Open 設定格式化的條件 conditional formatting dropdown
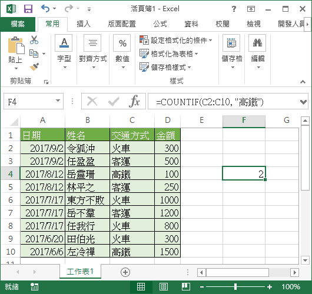 pyautogui.click(x=175, y=40)
